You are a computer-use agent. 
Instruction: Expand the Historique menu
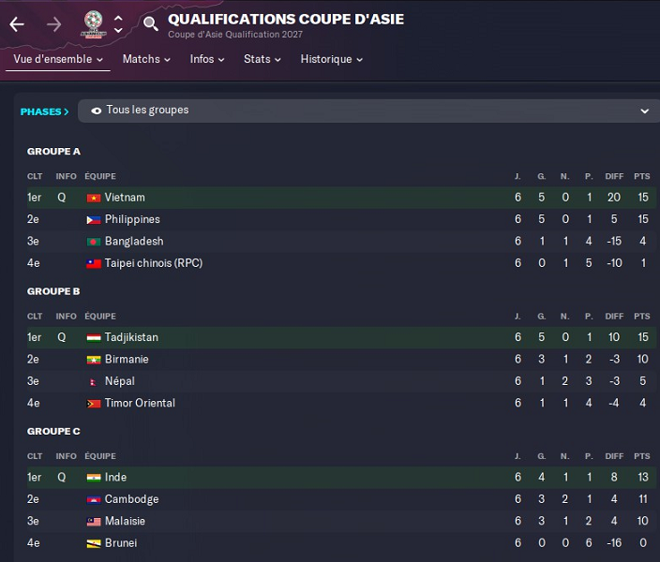(331, 59)
